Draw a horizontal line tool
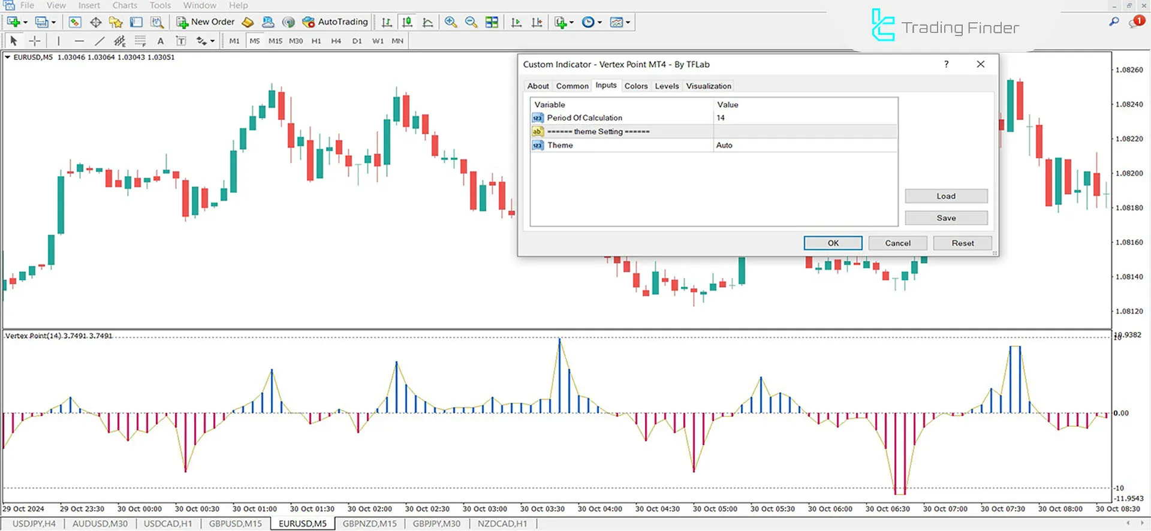Viewport: 1151px width, 531px height. click(79, 41)
